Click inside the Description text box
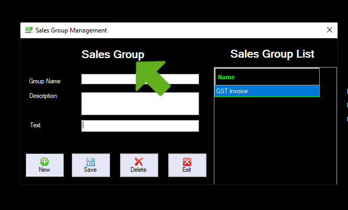Viewport: 348px width, 210px height. click(x=140, y=104)
